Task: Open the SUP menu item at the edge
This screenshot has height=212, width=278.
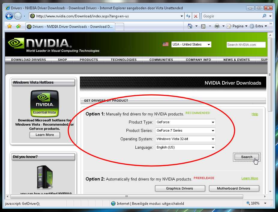Action: pos(264,60)
